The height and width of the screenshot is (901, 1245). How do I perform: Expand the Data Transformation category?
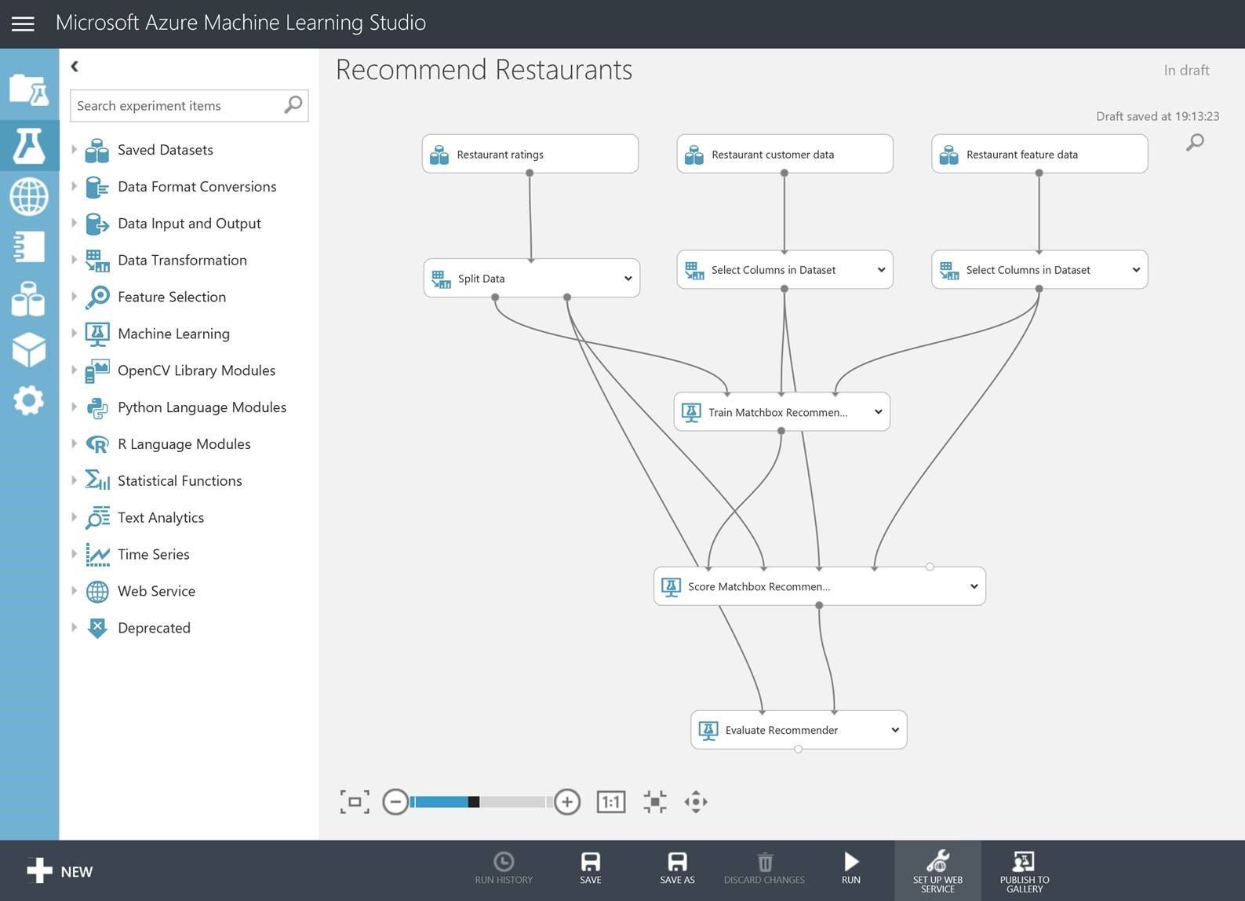74,260
